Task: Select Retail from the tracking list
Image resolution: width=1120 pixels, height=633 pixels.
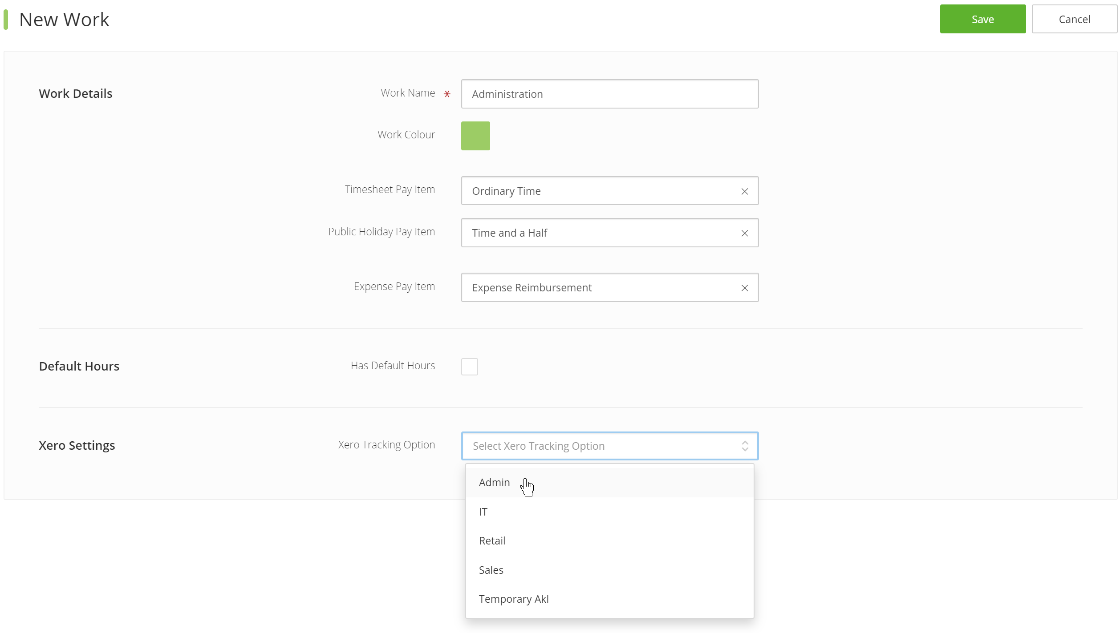Action: 609,540
